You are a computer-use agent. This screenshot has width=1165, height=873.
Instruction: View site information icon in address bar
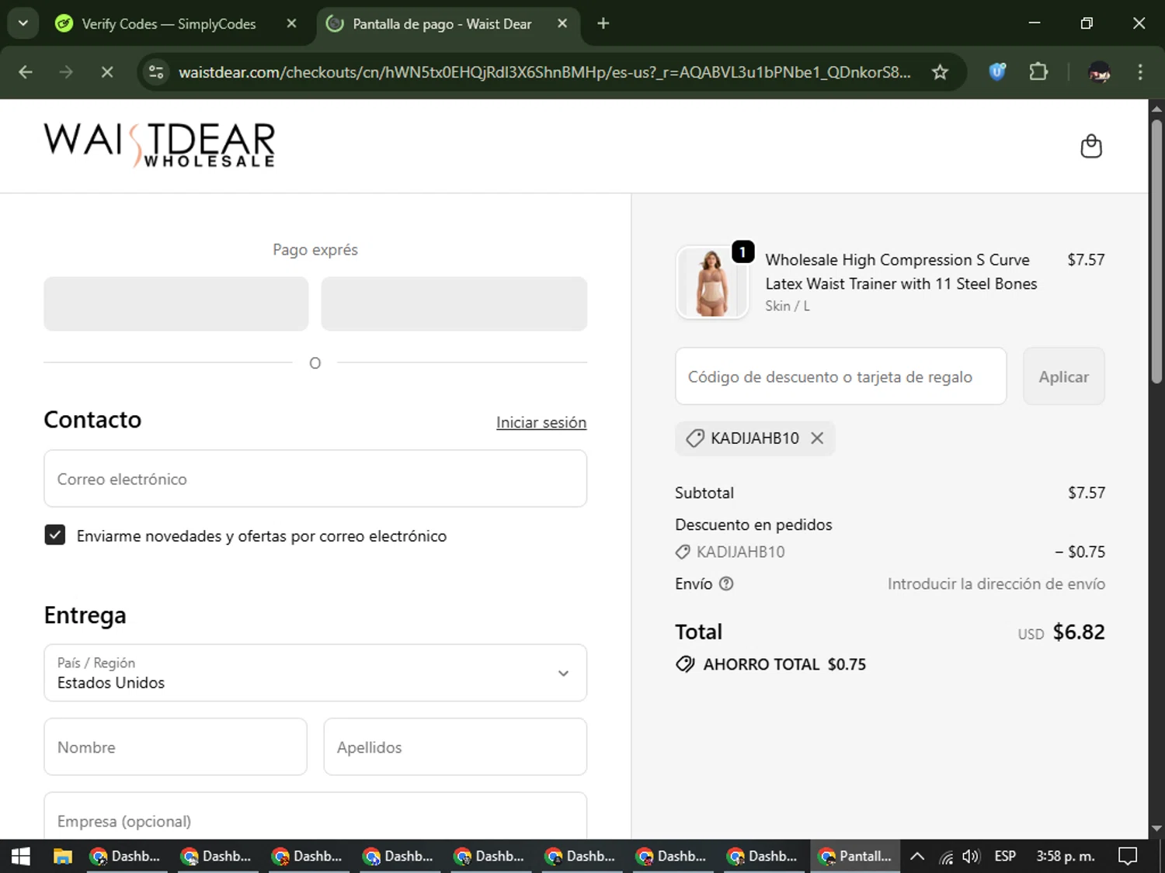[156, 72]
